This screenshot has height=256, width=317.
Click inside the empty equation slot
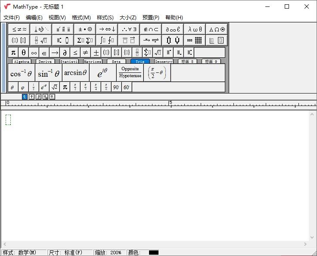tap(8, 120)
